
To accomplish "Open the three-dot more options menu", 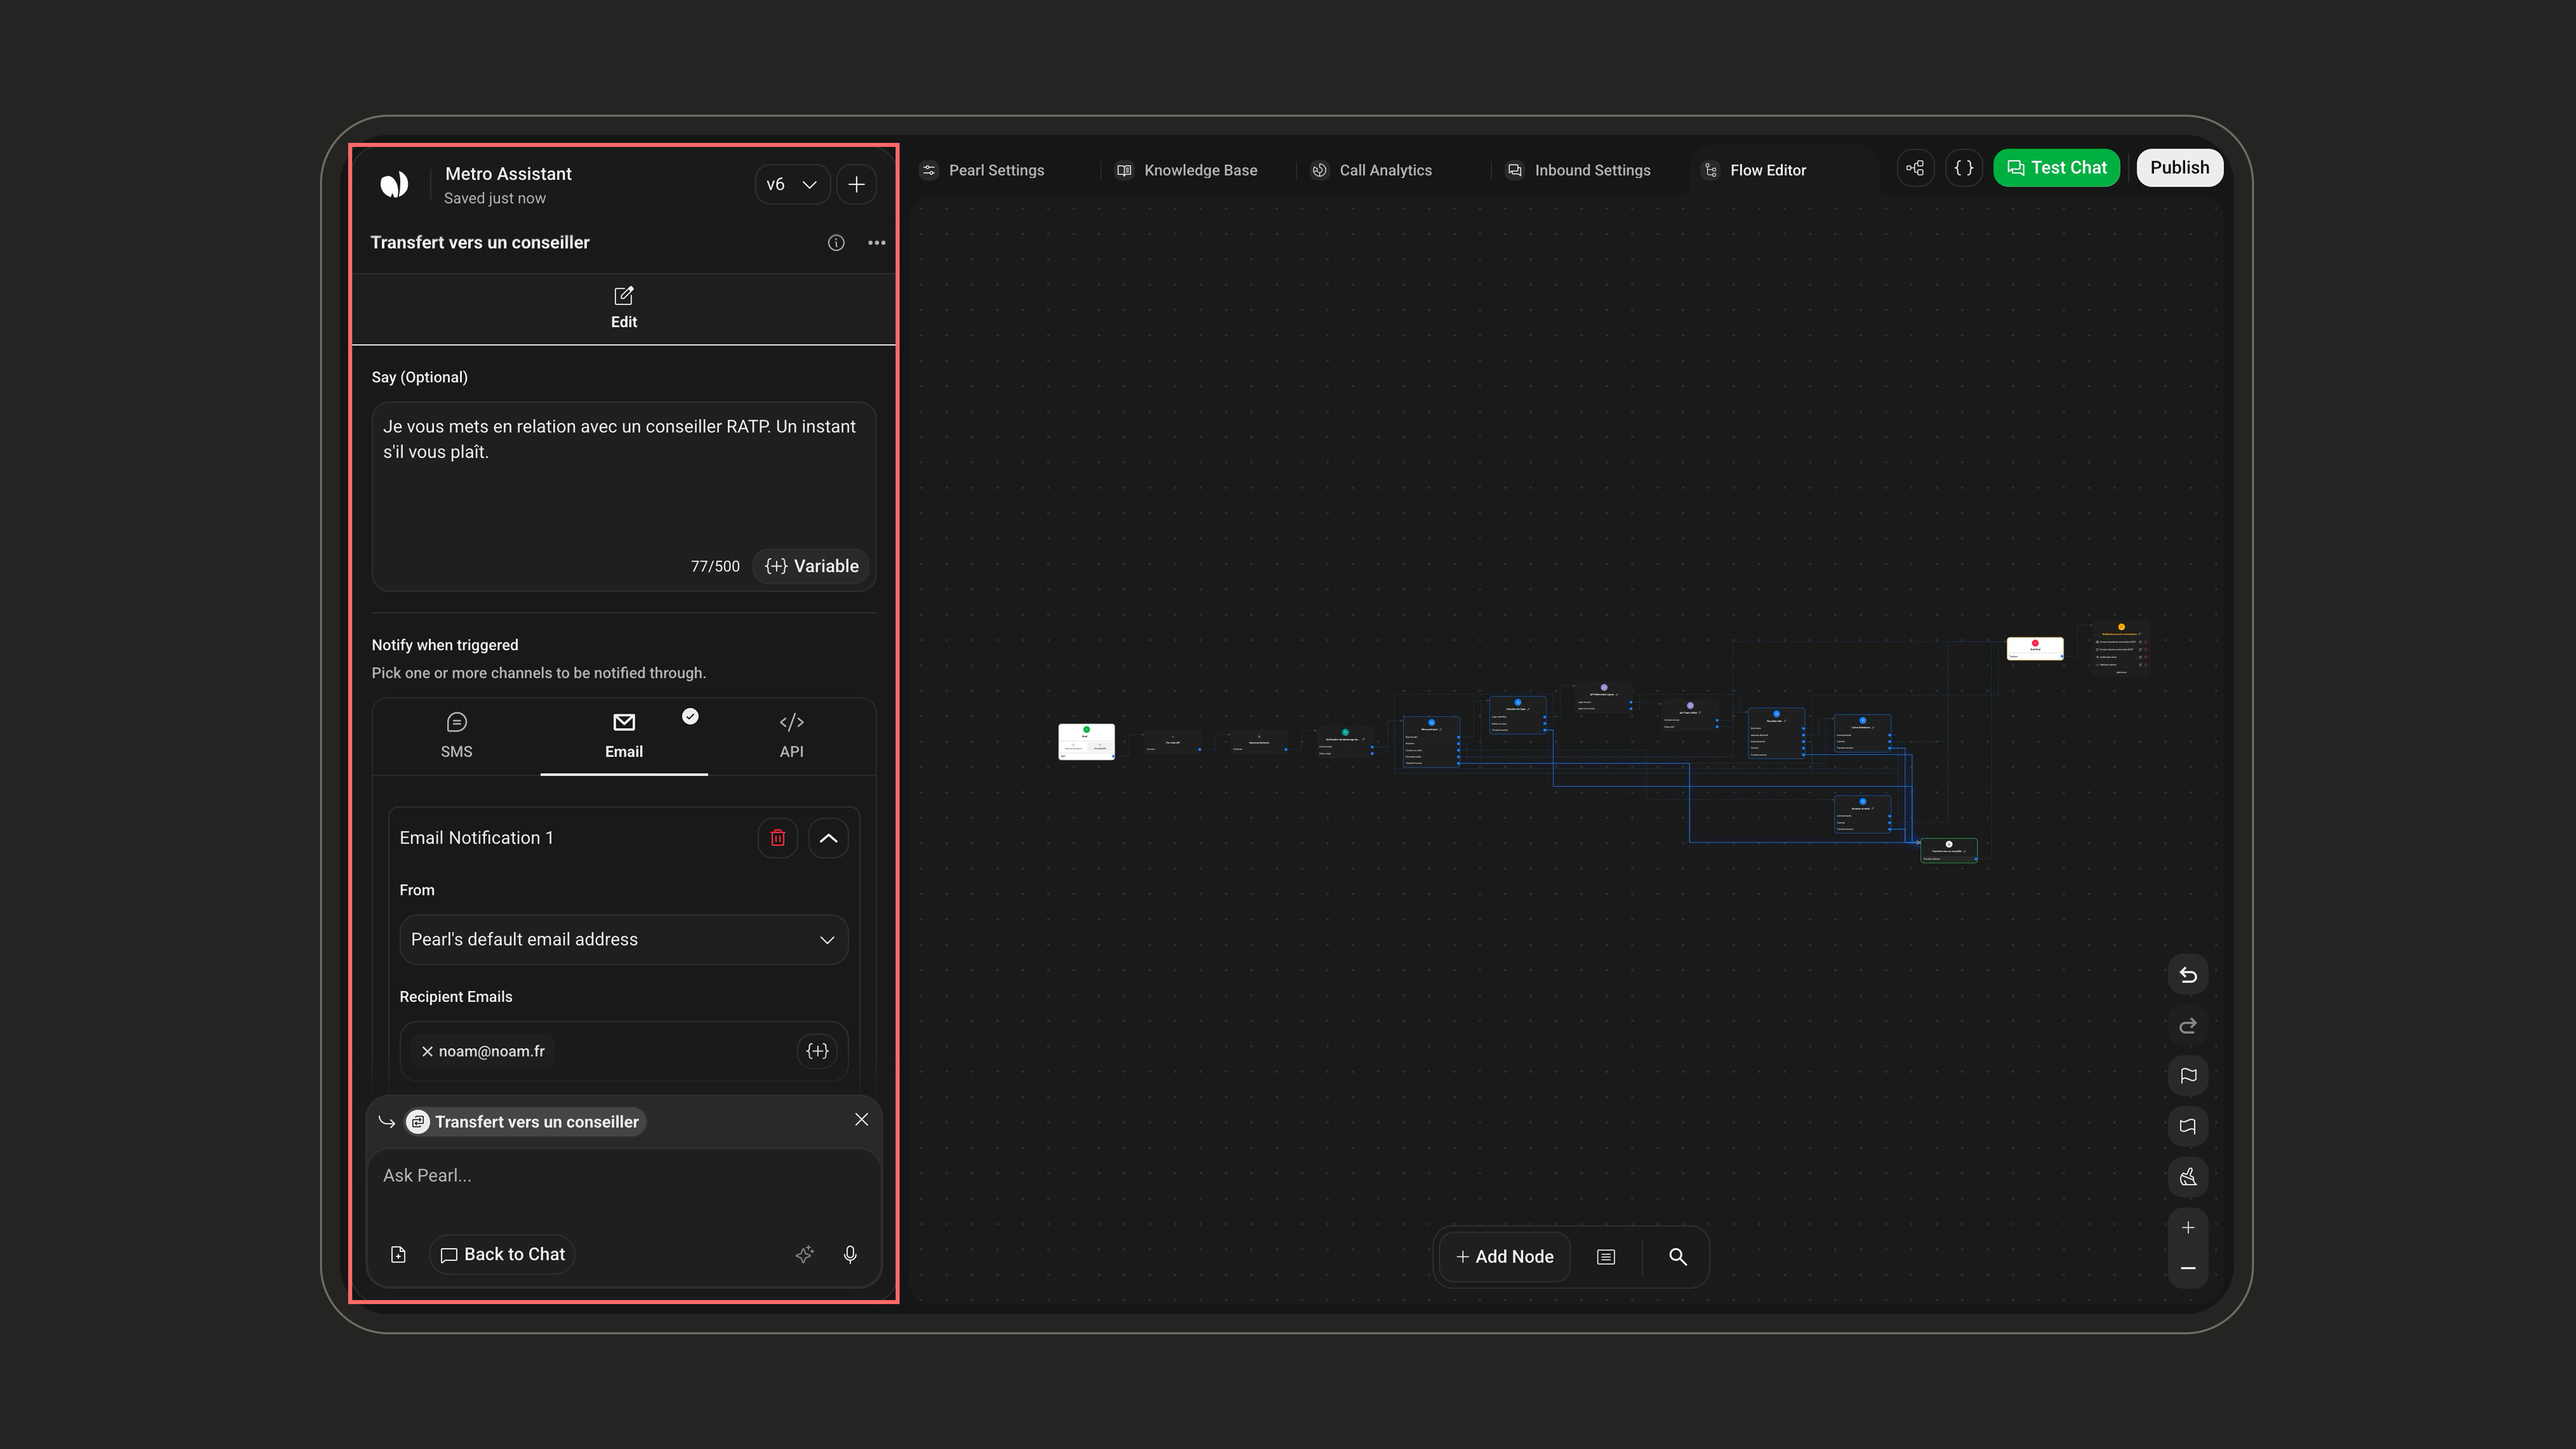I will tap(877, 243).
